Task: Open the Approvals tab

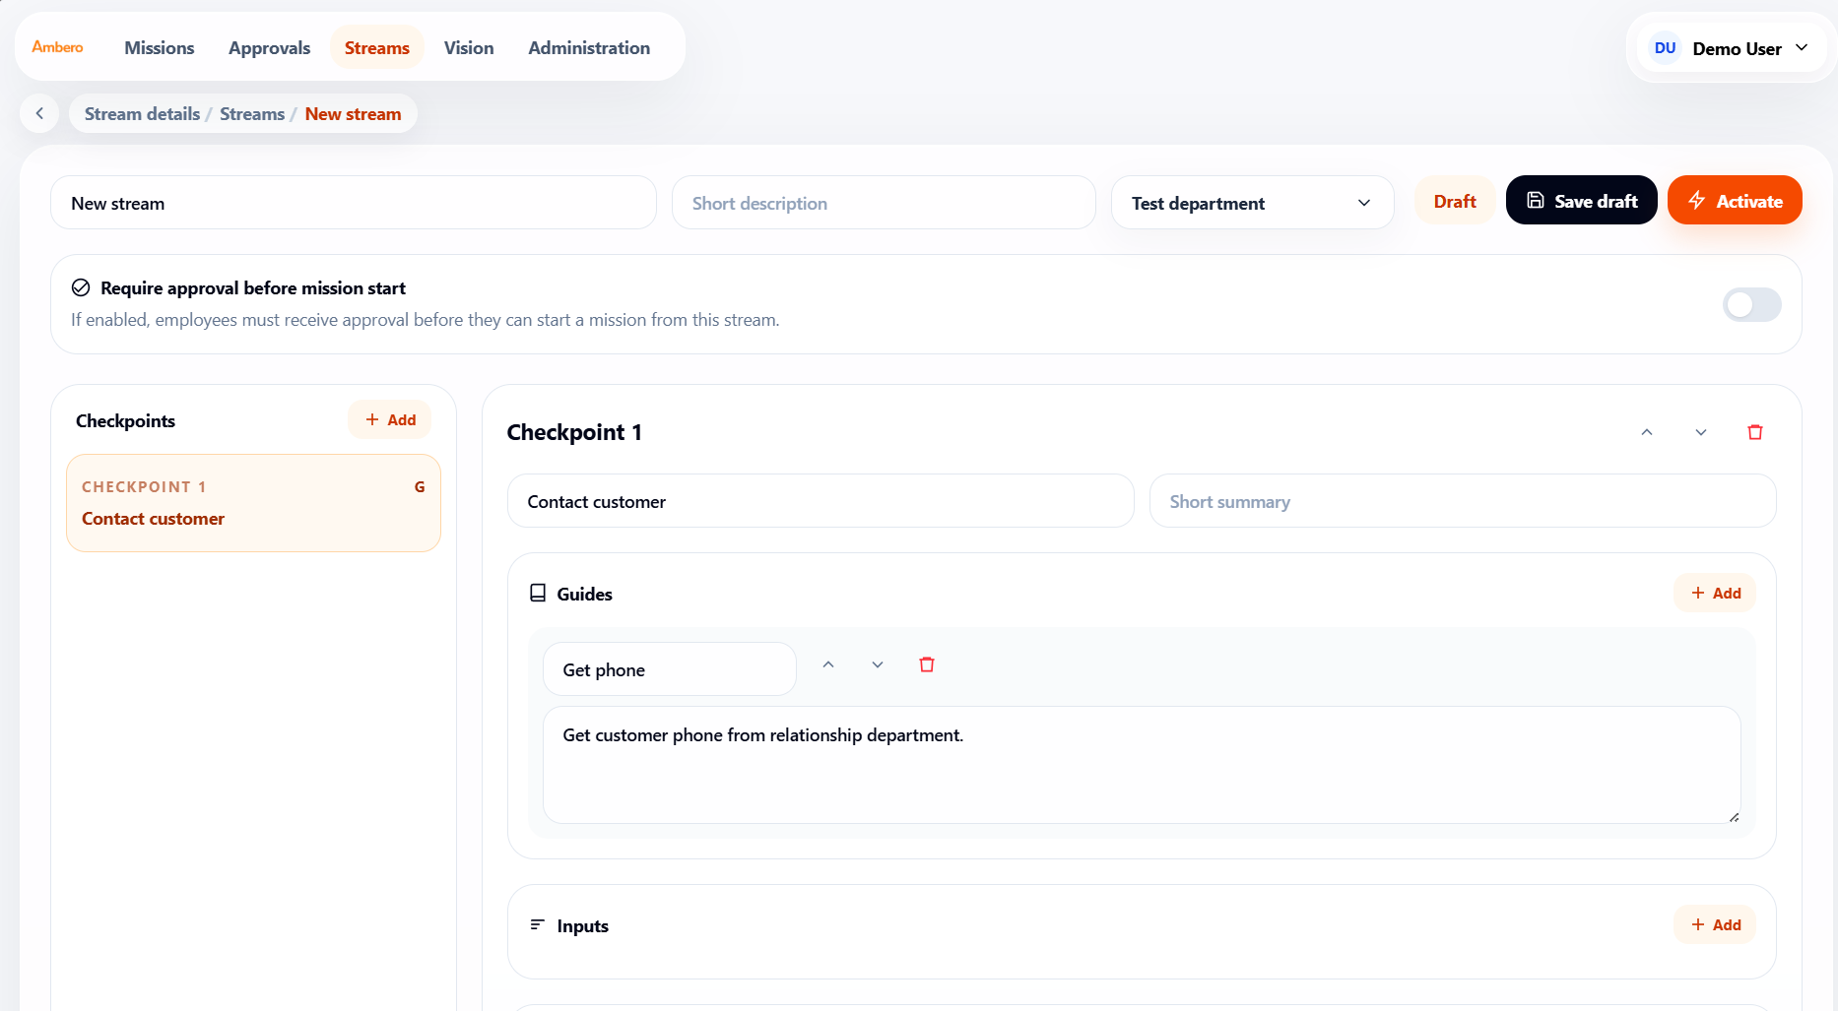Action: [269, 47]
